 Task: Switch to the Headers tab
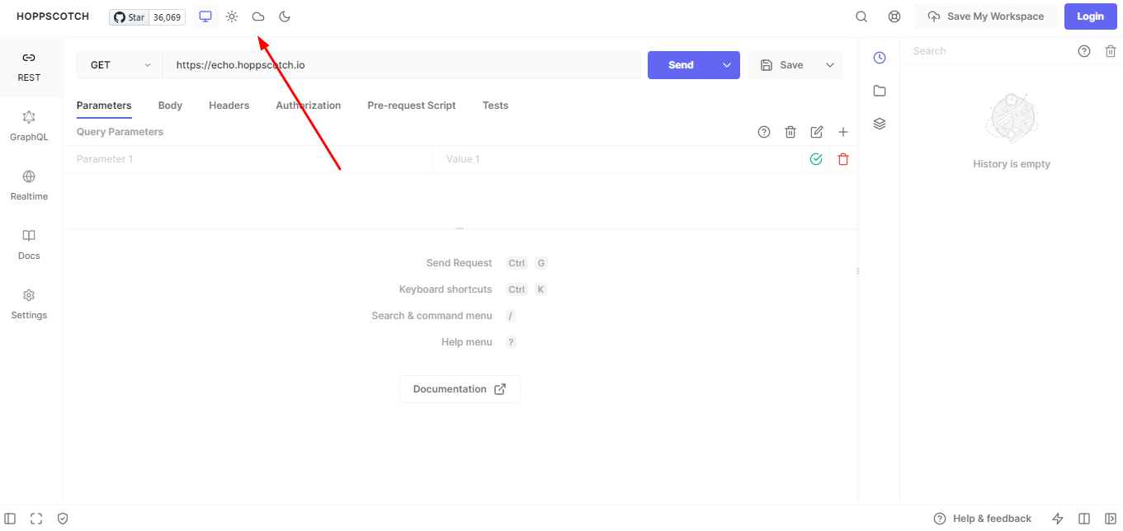(x=229, y=106)
